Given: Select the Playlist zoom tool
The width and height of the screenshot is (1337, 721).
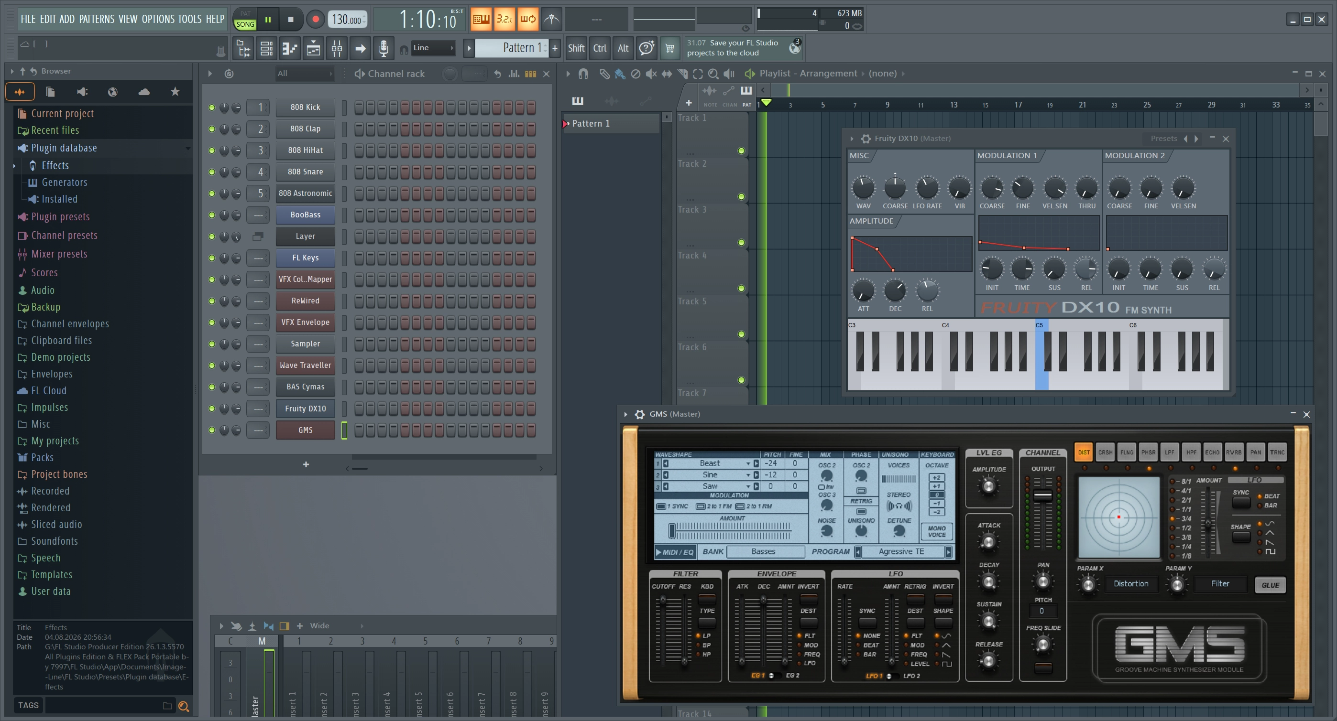Looking at the screenshot, I should point(713,74).
